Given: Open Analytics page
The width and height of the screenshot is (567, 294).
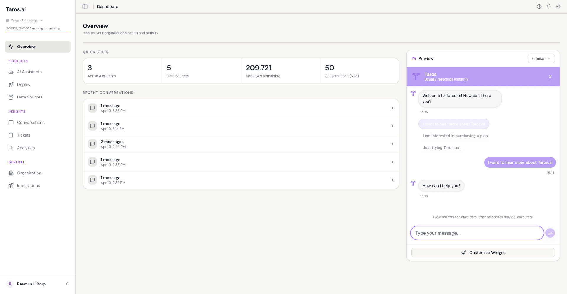Looking at the screenshot, I should click(38, 148).
